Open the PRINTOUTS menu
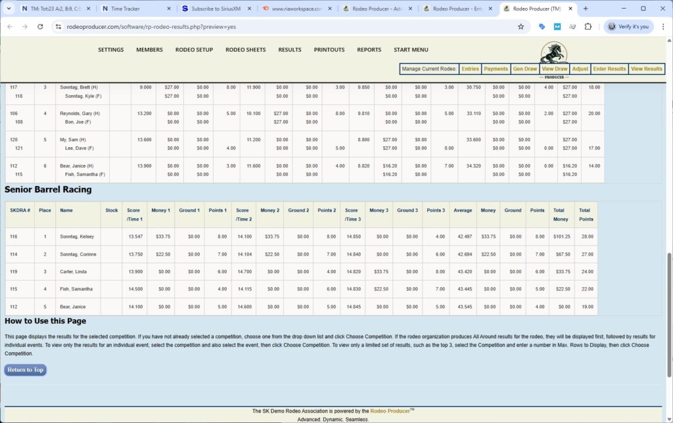The height and width of the screenshot is (423, 673). click(329, 49)
